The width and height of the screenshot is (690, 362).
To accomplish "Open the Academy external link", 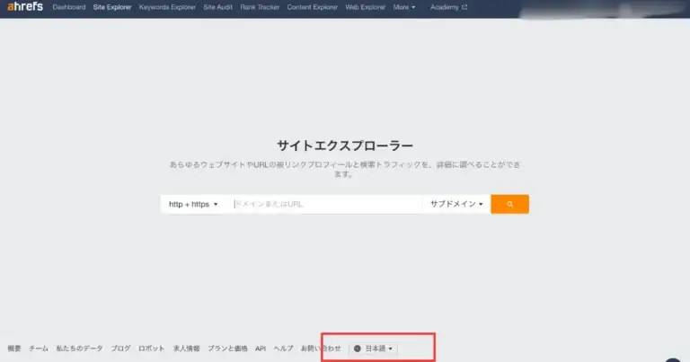I will [448, 7].
